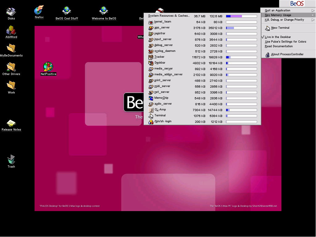This screenshot has width=316, height=237.
Task: Click the registrar process icon
Action: (151, 34)
